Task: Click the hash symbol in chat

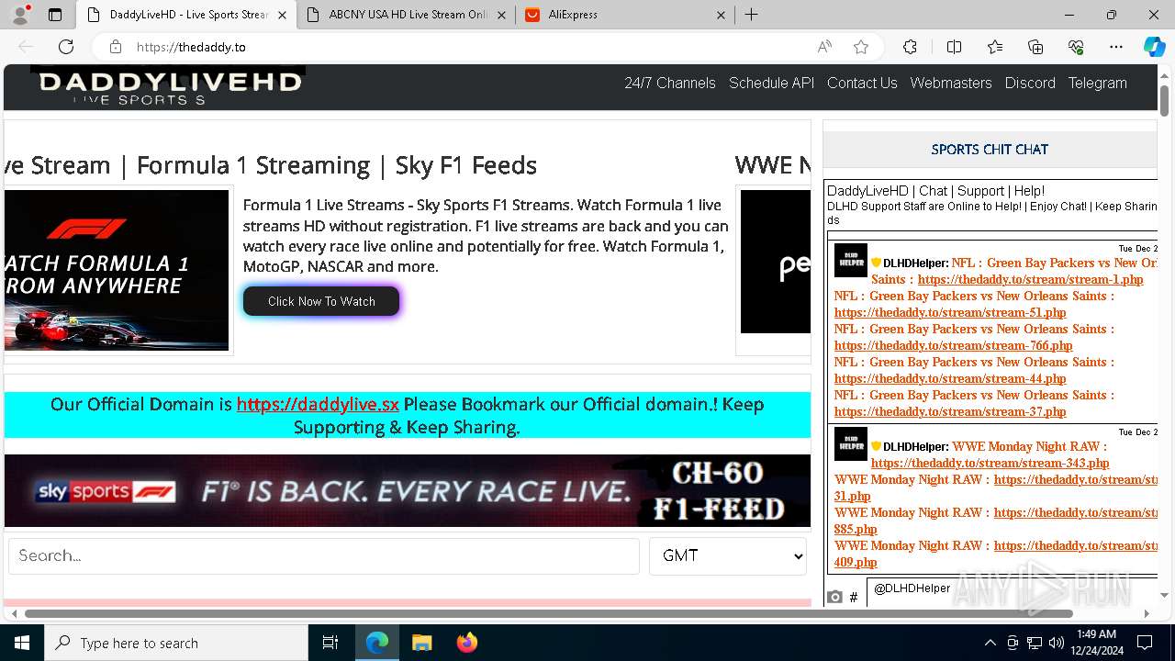Action: (x=853, y=597)
